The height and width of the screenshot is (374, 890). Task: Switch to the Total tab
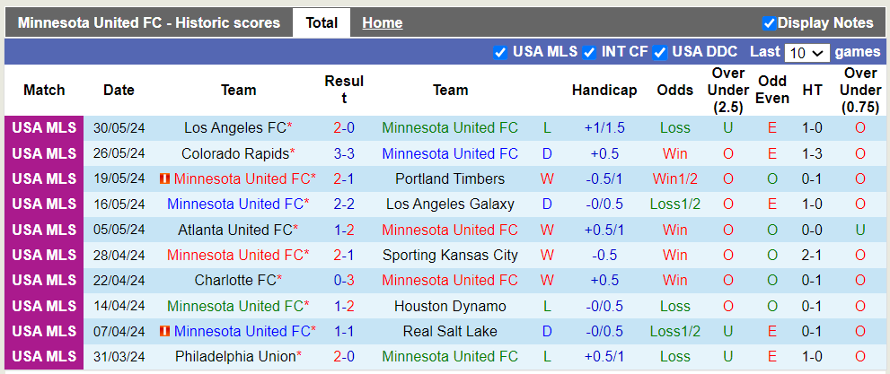tap(322, 23)
